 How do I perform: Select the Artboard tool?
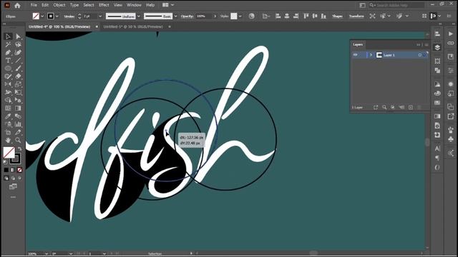coord(8,132)
